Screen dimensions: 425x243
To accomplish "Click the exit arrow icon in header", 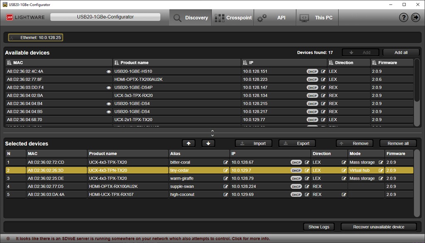I will click(415, 17).
